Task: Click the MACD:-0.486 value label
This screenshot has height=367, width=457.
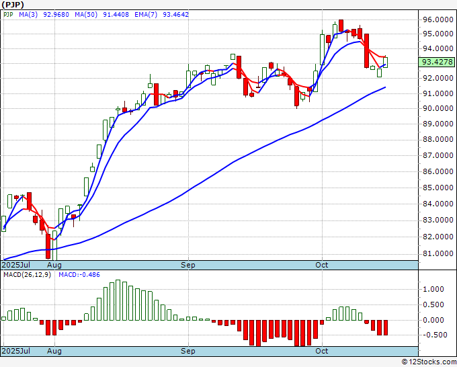Action: 79,275
